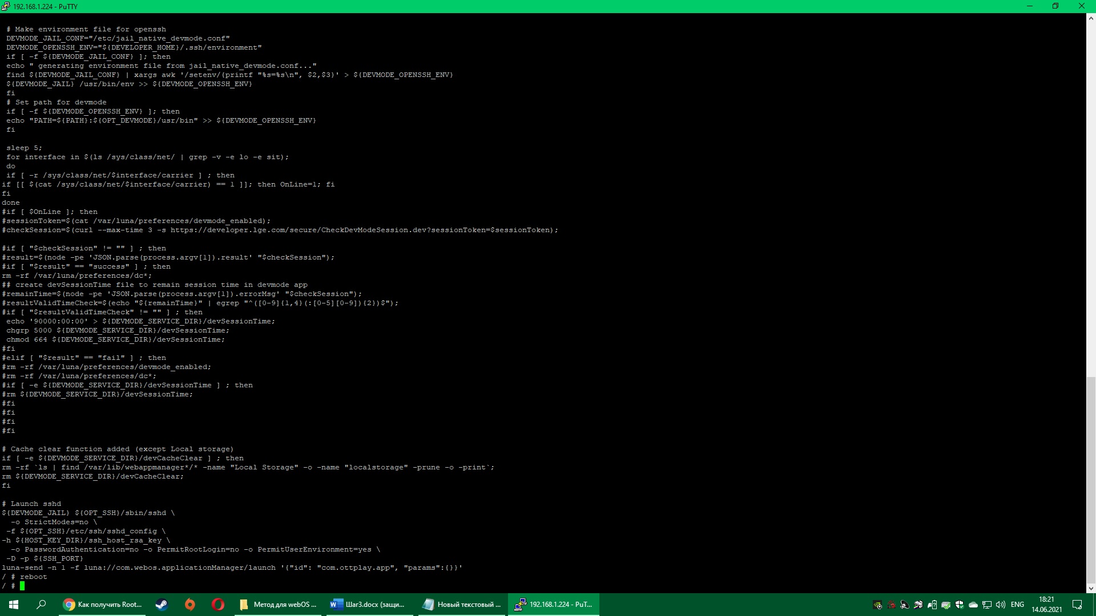Click the terminal scrollbar thumb
Image resolution: width=1096 pixels, height=616 pixels.
point(1090,479)
